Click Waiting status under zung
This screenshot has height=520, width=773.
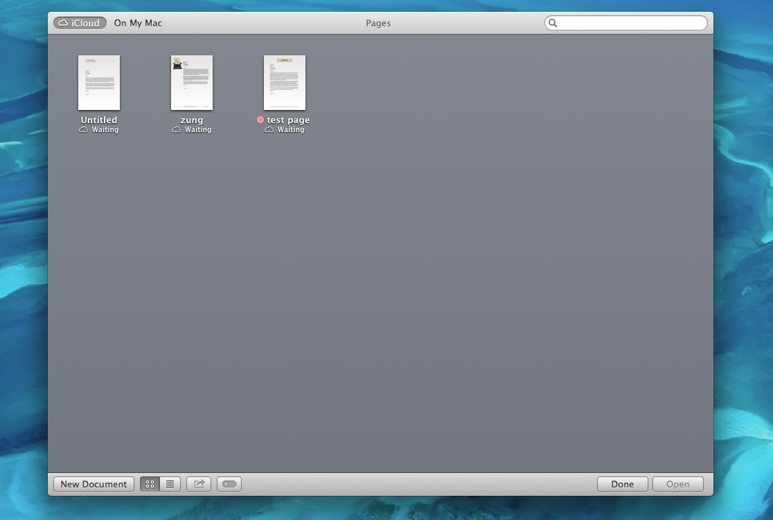tap(198, 130)
